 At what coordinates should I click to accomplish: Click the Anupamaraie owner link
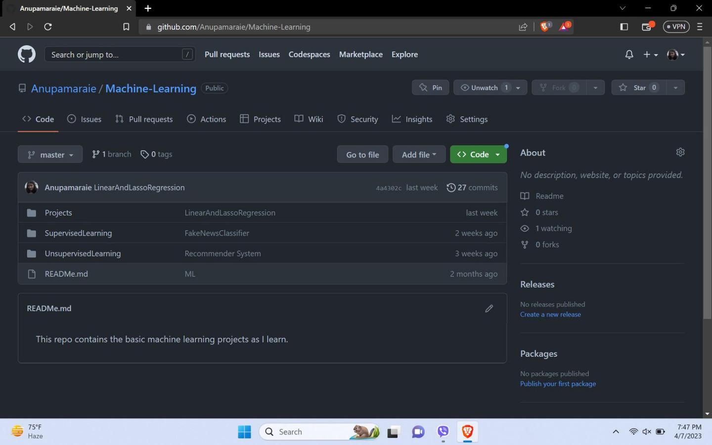click(x=64, y=89)
